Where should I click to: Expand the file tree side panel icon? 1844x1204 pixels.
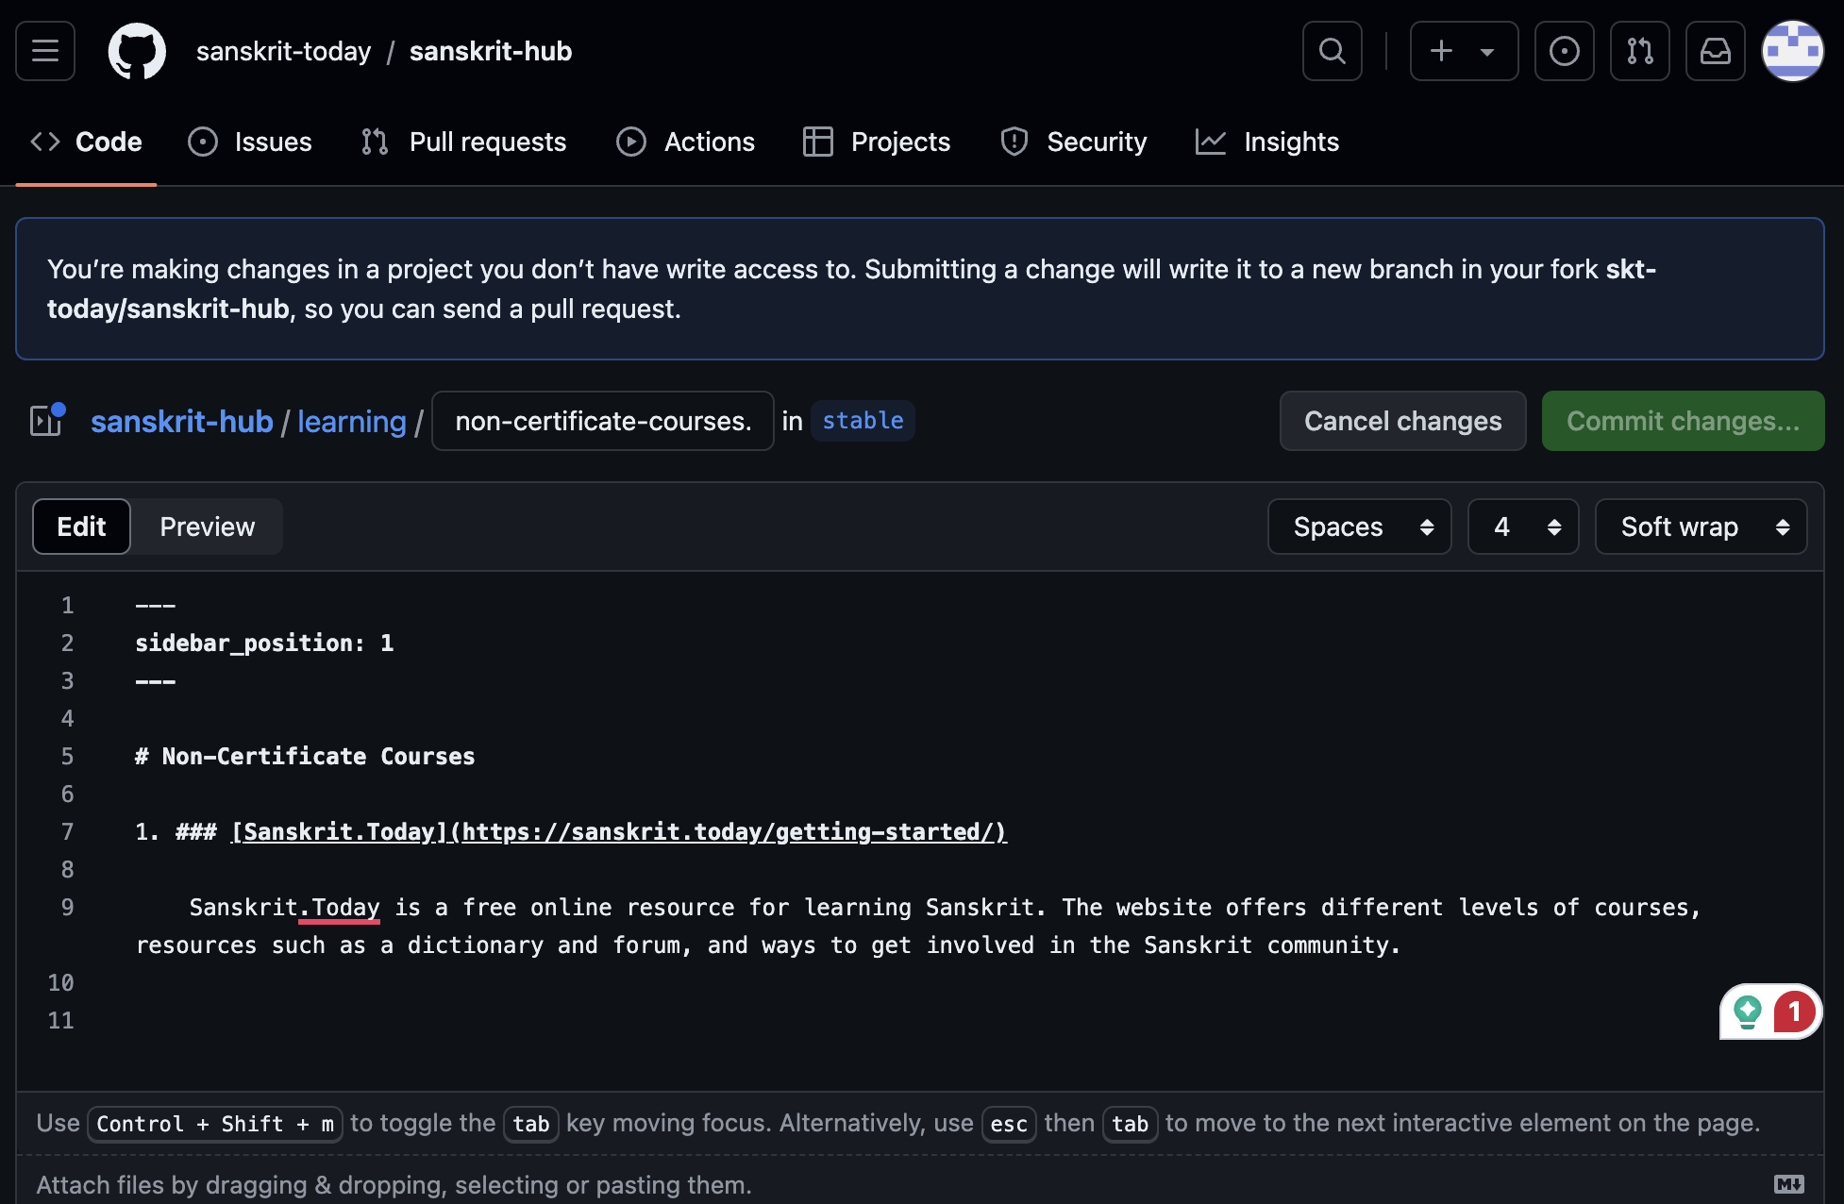(46, 421)
